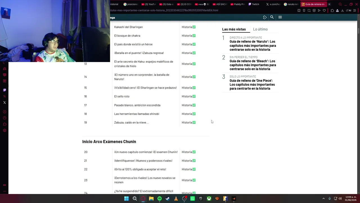Open the player sidebar icon
Screen dimensions: 360x203
tap(4, 112)
